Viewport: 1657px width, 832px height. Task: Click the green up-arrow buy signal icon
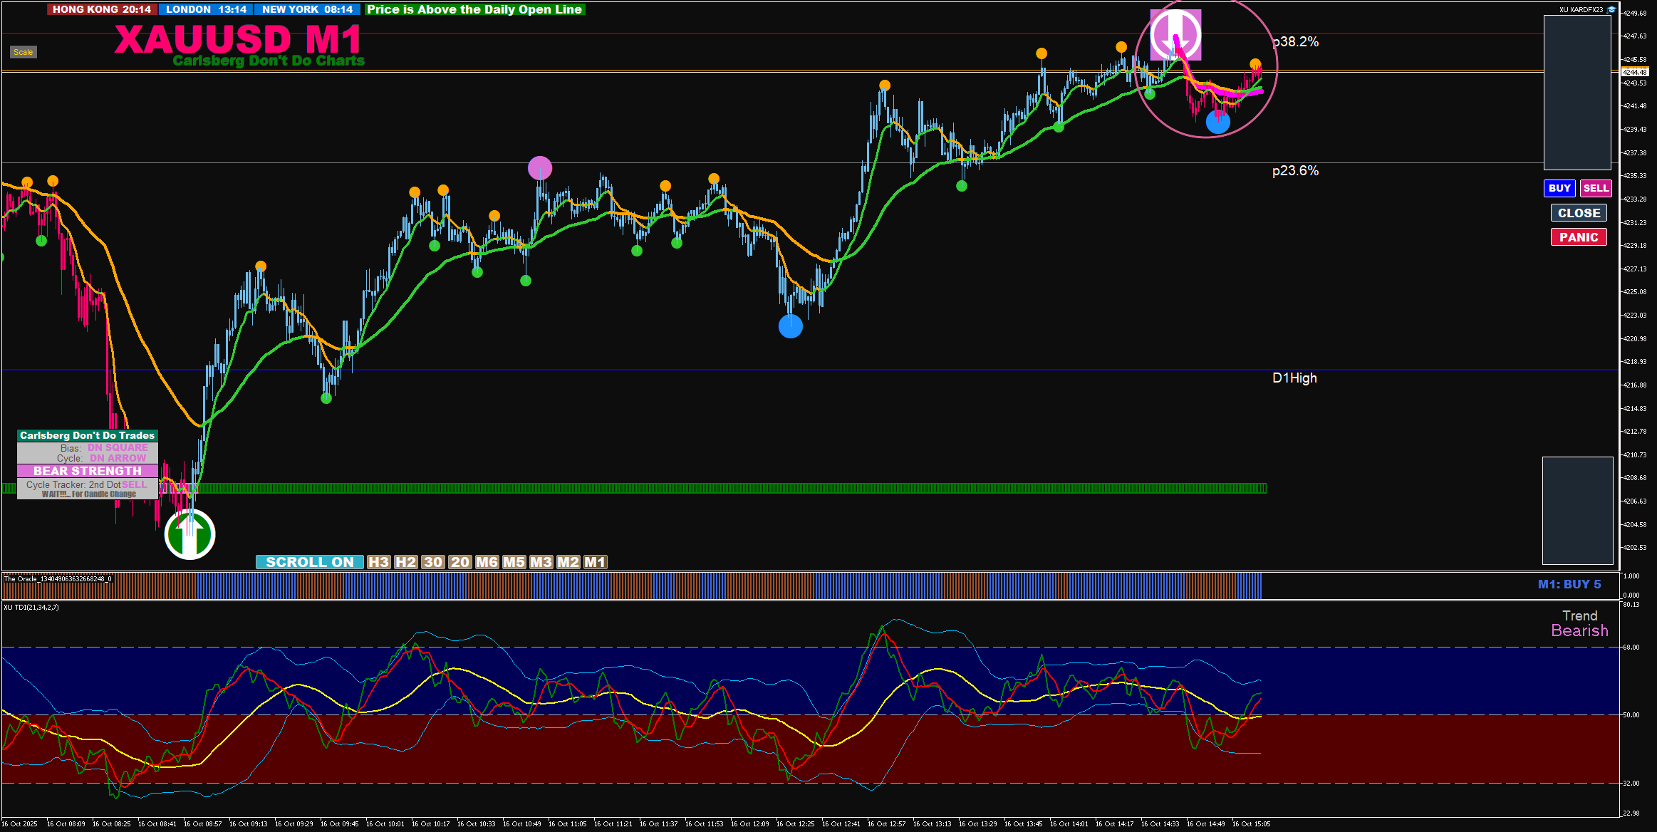(x=189, y=534)
